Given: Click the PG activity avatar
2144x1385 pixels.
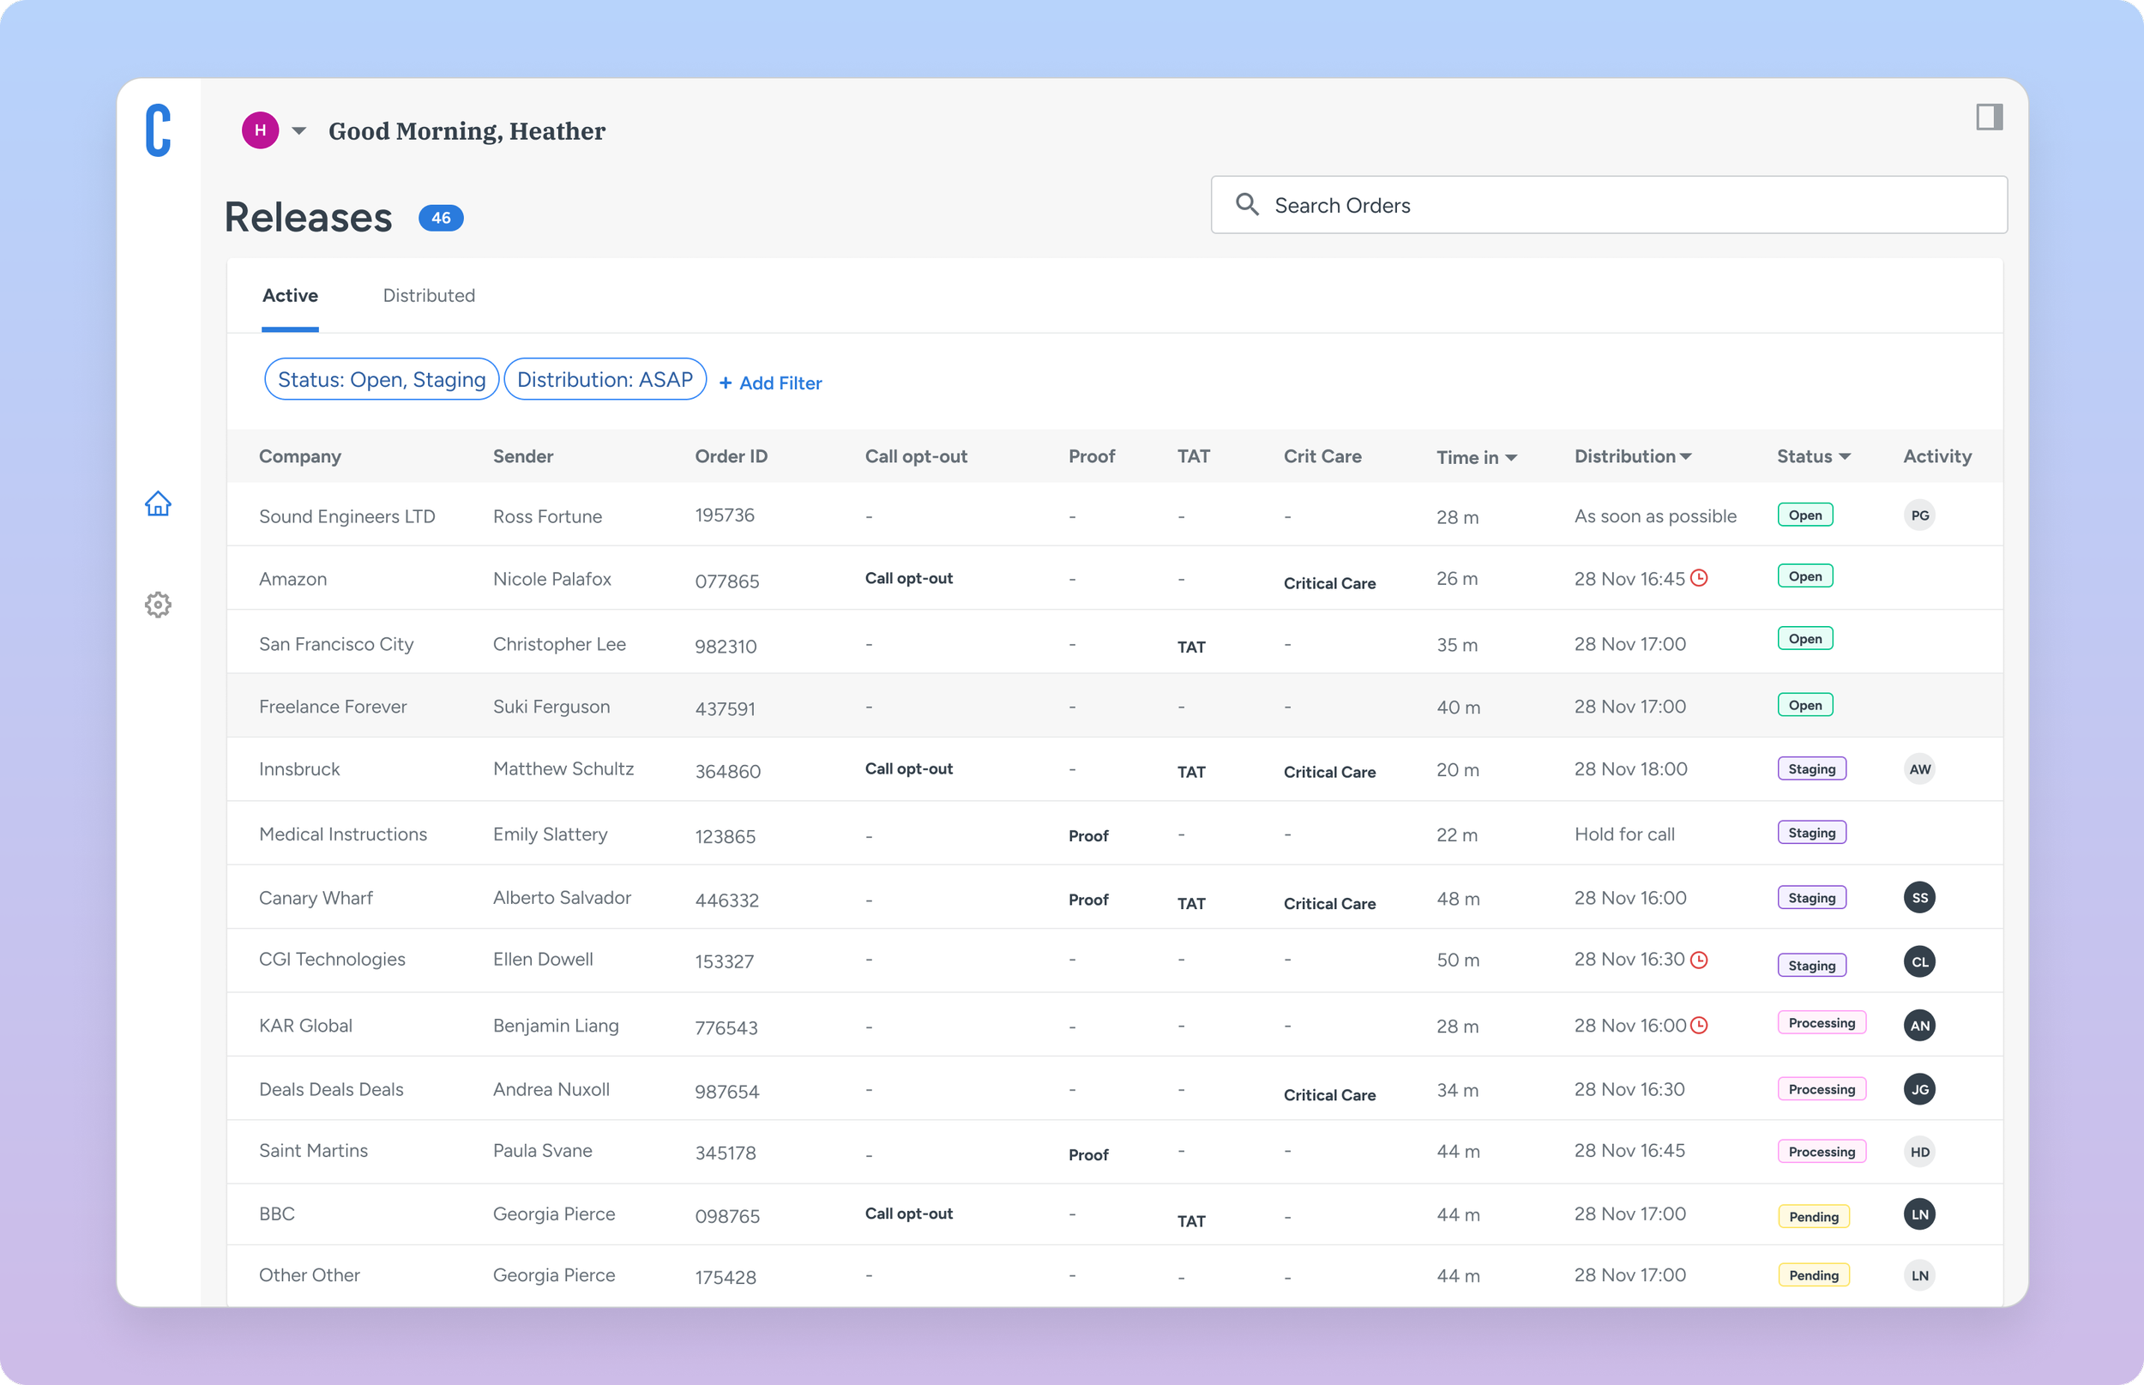Looking at the screenshot, I should 1919,515.
